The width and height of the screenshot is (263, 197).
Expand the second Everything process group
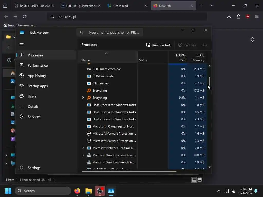click(x=83, y=98)
